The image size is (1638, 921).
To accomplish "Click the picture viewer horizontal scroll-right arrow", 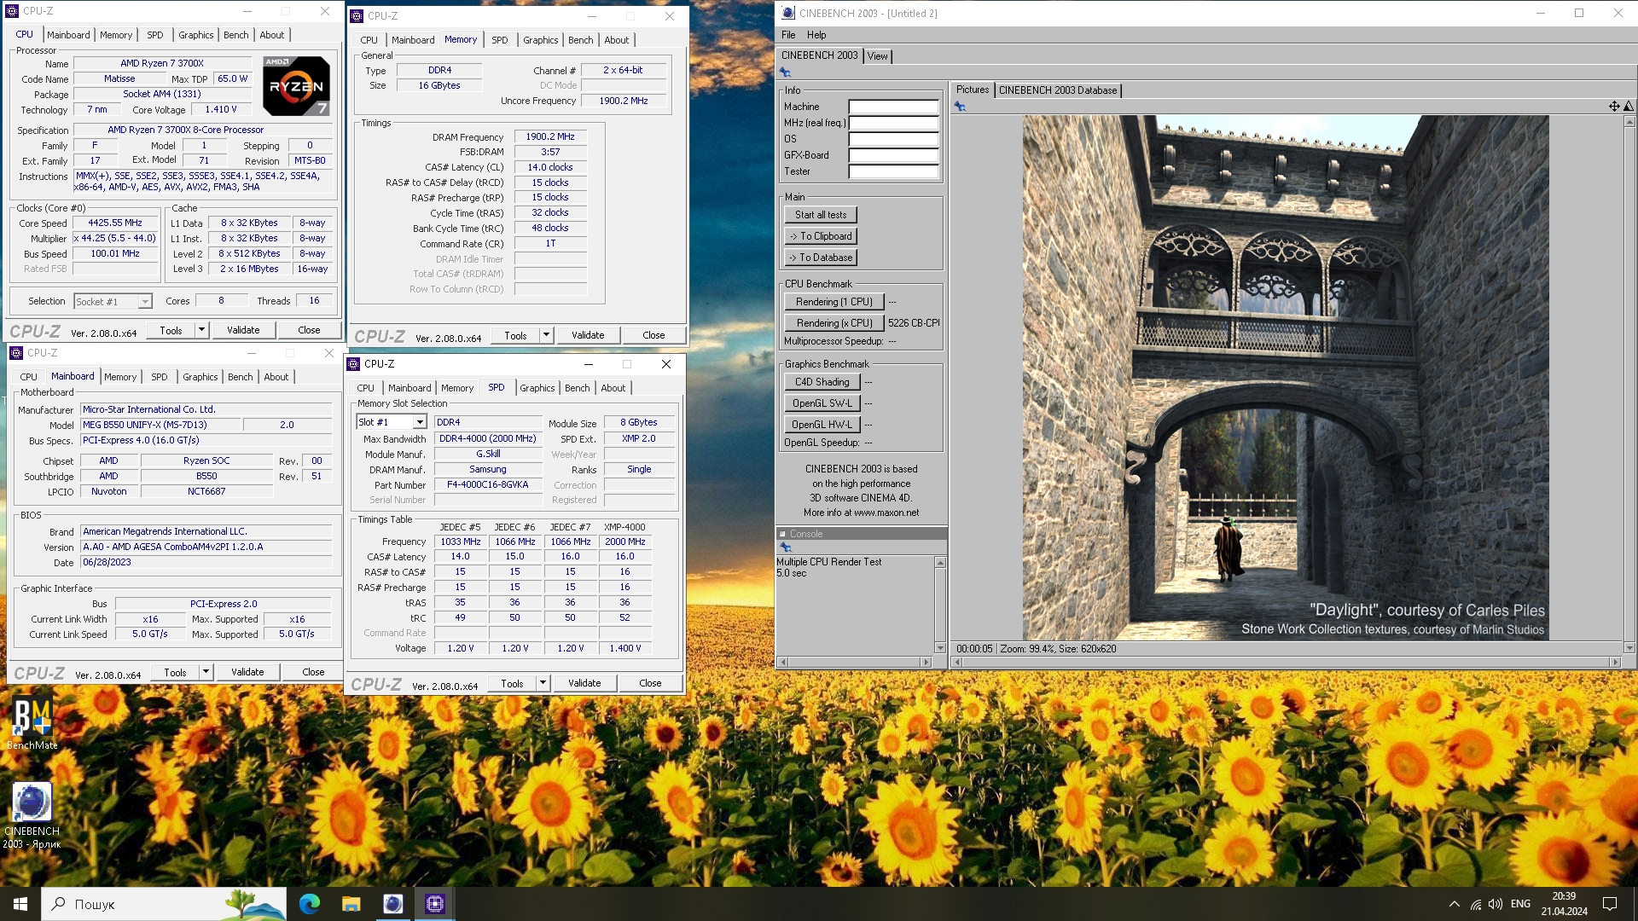I will 1615,662.
